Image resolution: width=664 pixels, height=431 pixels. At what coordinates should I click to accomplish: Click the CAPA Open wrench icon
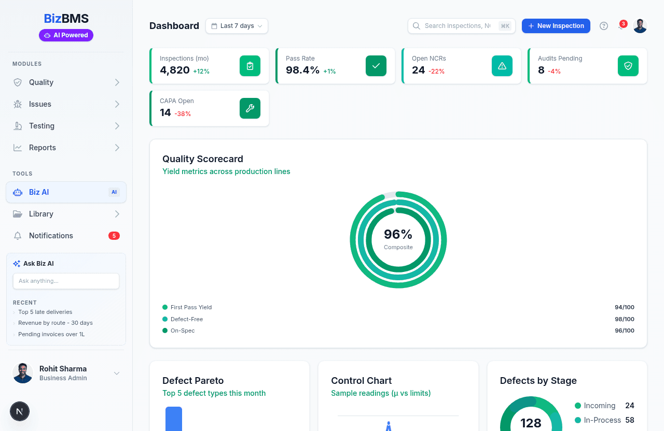[250, 108]
